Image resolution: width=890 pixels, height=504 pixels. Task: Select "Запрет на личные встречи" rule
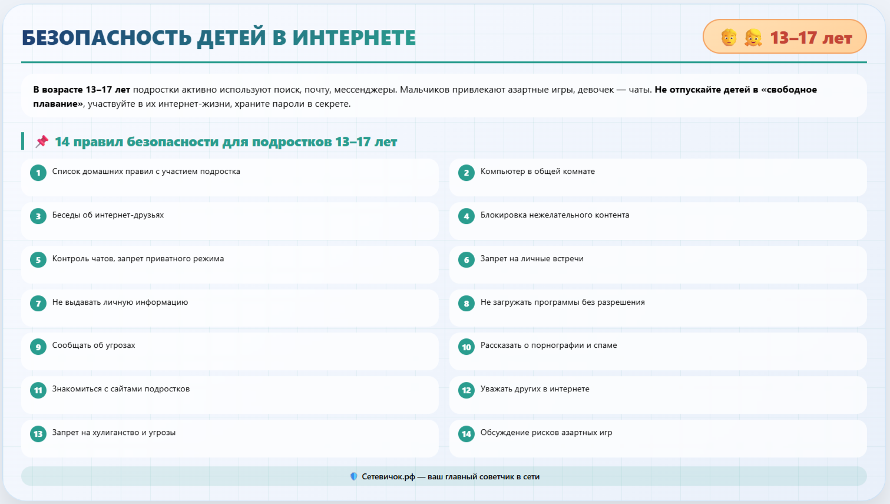[658, 265]
